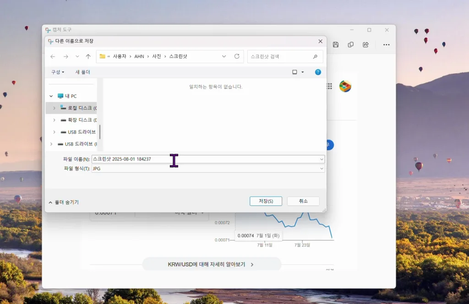Open the chevron between 사진 and 스크린샷
This screenshot has width=469, height=304.
tap(165, 56)
